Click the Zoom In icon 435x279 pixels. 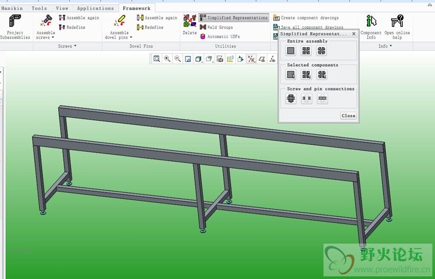(167, 59)
